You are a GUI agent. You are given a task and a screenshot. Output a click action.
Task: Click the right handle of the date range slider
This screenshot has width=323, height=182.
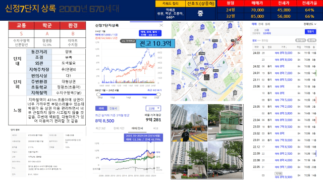[x=158, y=95]
